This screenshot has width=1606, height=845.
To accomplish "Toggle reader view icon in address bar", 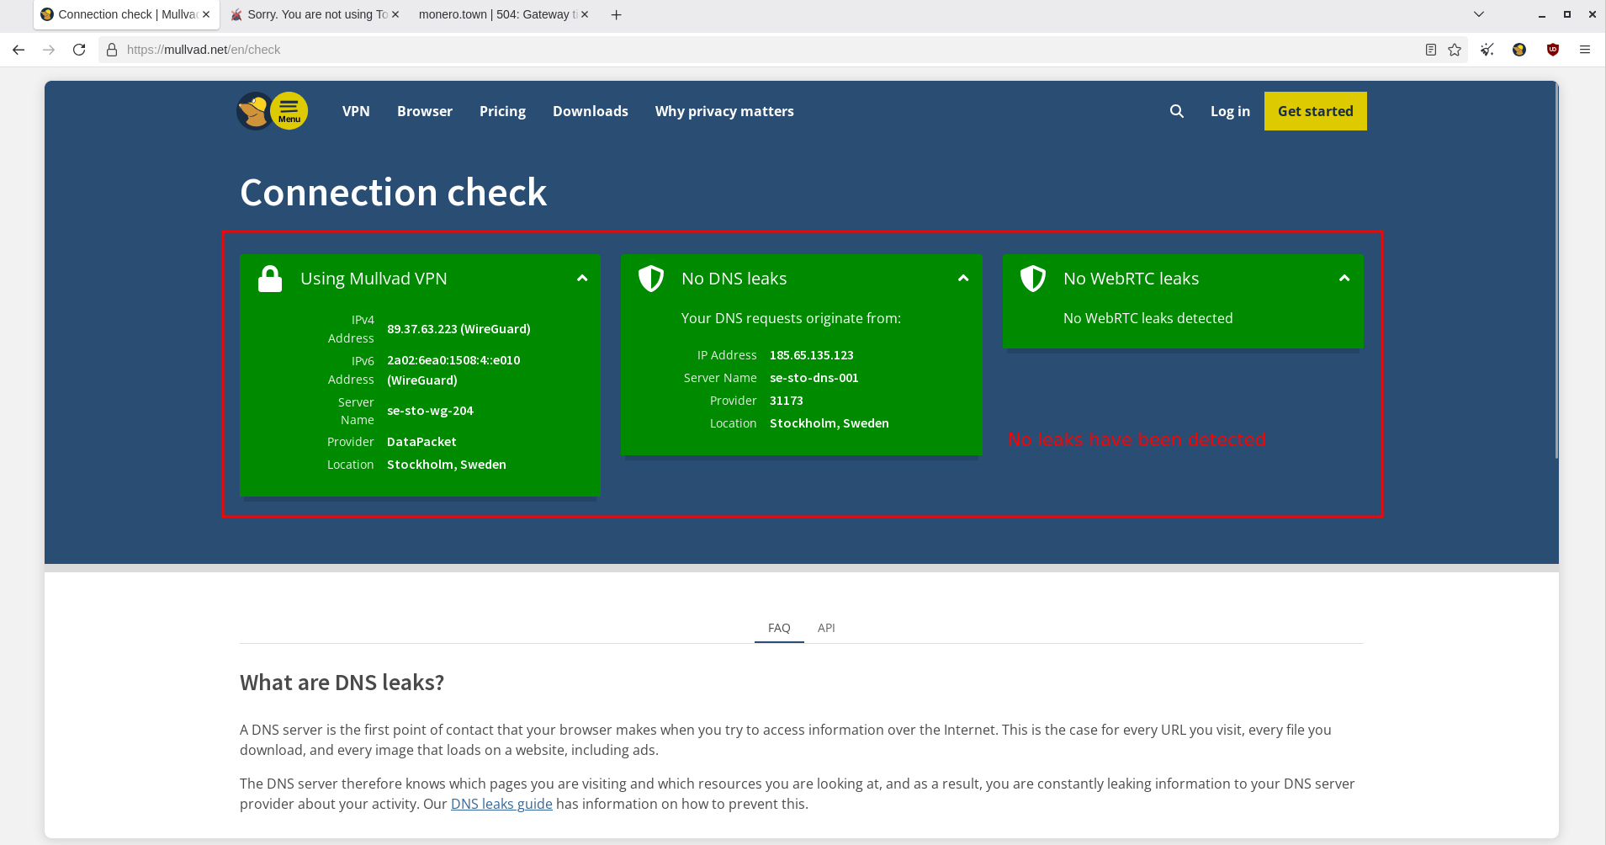I will [1430, 50].
